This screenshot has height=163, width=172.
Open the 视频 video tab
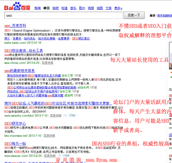click(91, 8)
